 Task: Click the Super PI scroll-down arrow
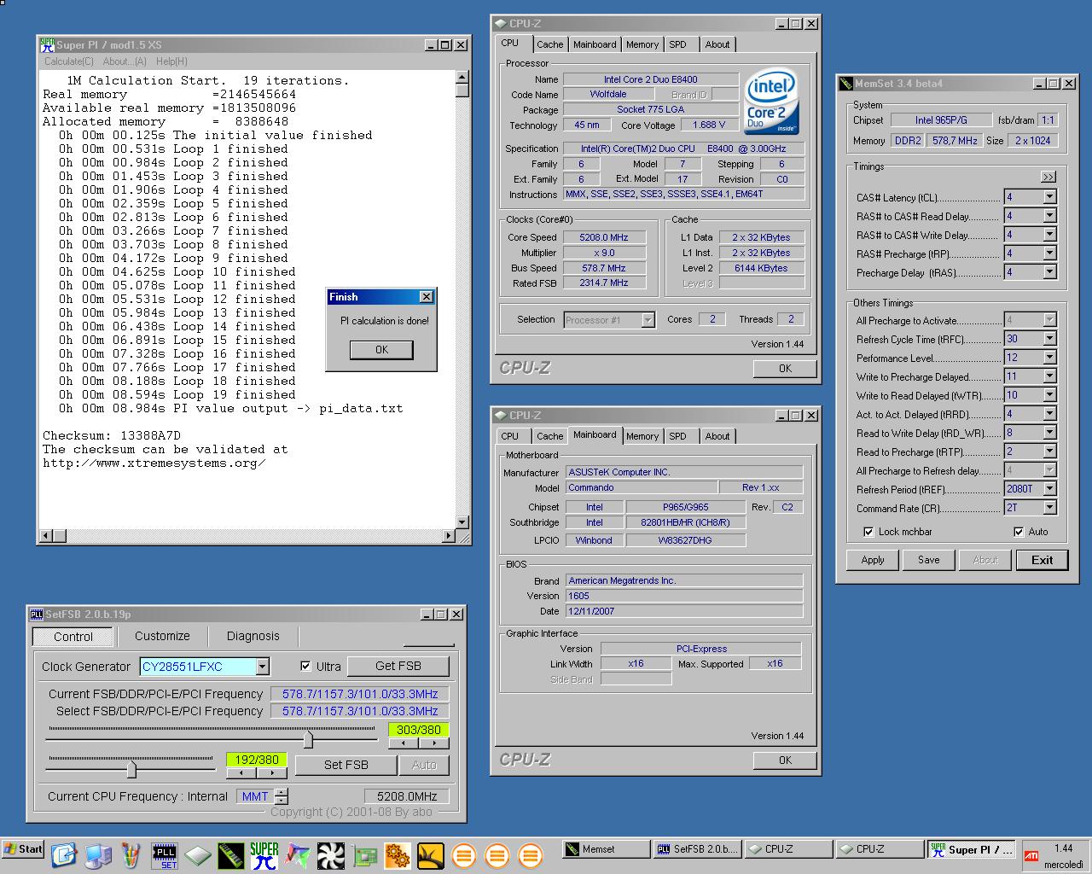(x=462, y=522)
